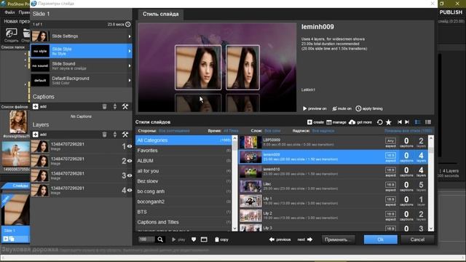Click the PUBLISH button
Screen dimensions: 466x262
click(x=451, y=12)
